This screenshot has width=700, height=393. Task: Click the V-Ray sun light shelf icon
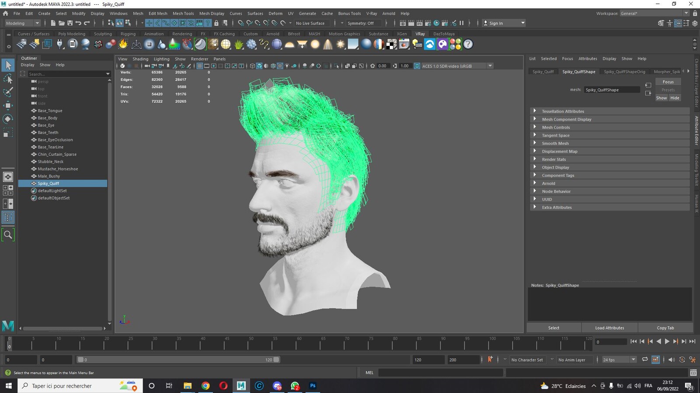[340, 44]
